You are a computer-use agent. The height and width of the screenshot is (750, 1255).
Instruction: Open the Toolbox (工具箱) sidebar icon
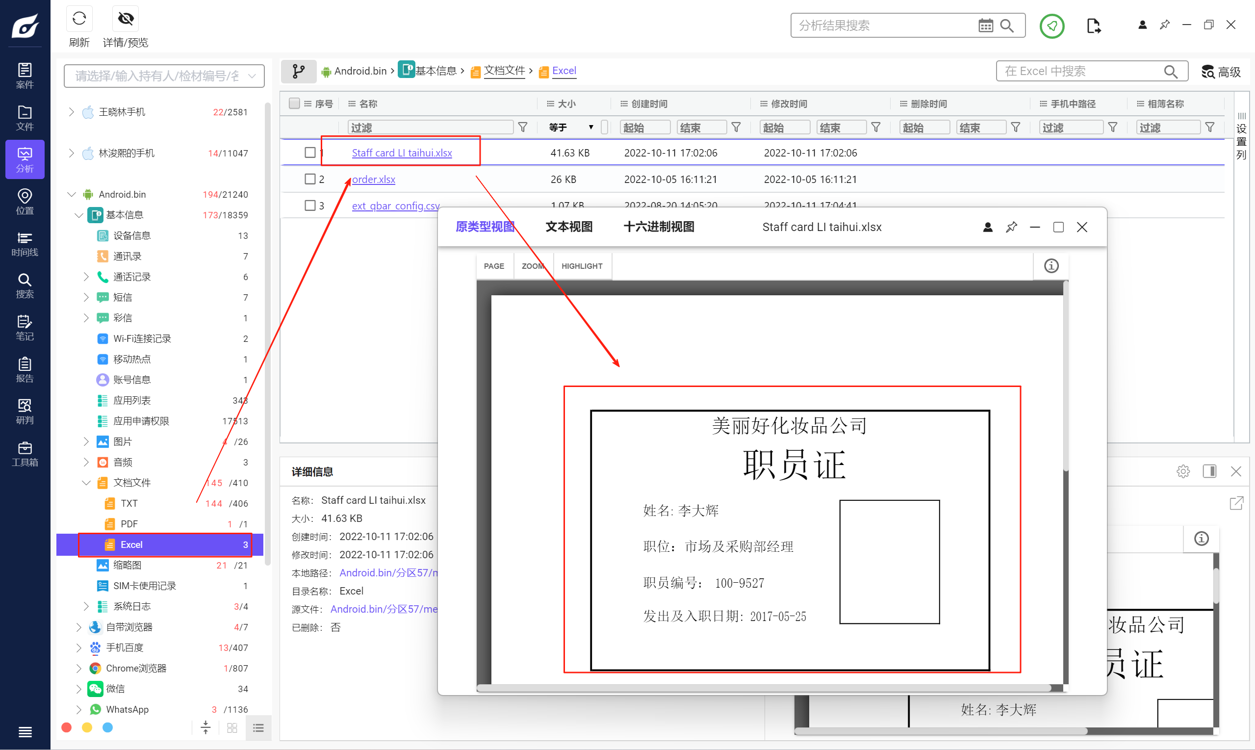point(24,453)
